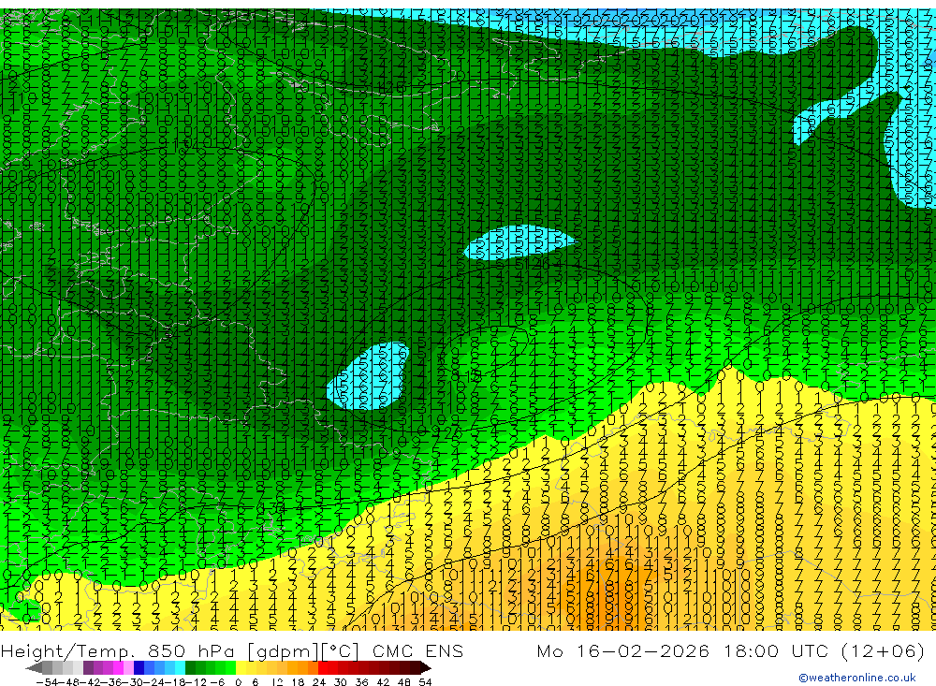The image size is (936, 686).
Task: Pick the dark blue legend swatch above -30
Action: pyautogui.click(x=139, y=667)
